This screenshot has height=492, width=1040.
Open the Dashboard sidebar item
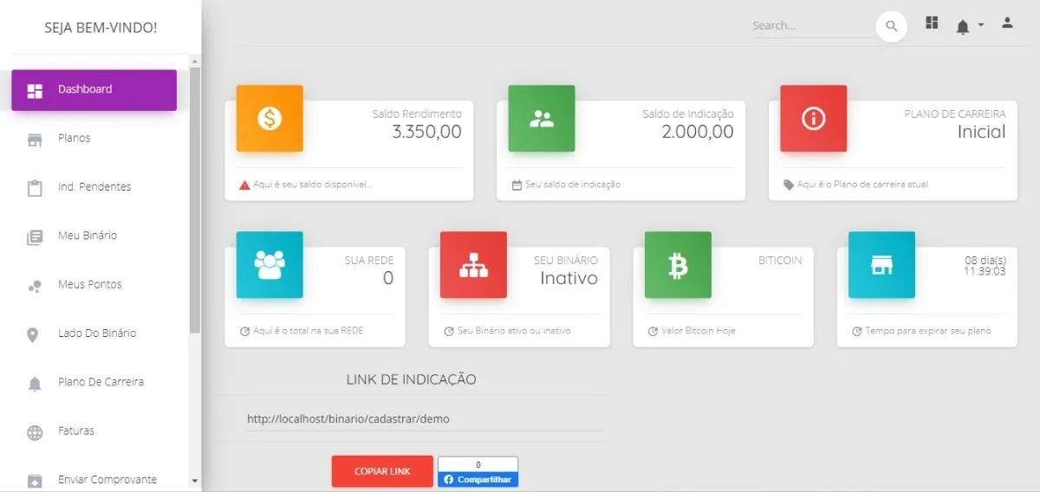[x=94, y=90]
